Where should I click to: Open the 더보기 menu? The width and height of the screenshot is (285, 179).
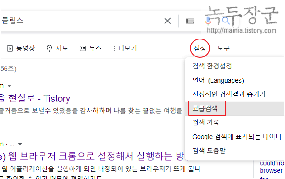(x=125, y=49)
